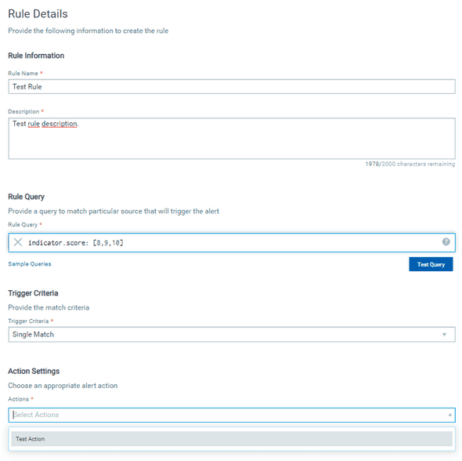Select the underlined word "description" in text area
The width and height of the screenshot is (462, 461).
(60, 124)
